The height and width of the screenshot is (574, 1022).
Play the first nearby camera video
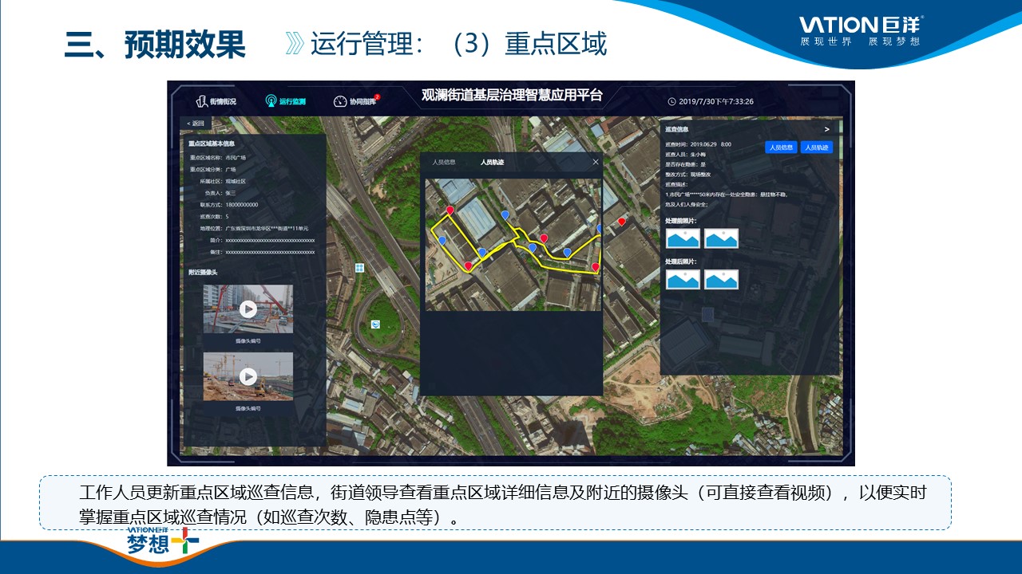[248, 309]
